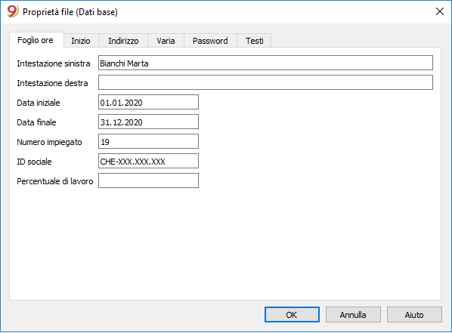The width and height of the screenshot is (452, 333).
Task: Switch to the Inizio tab
Action: tap(81, 41)
